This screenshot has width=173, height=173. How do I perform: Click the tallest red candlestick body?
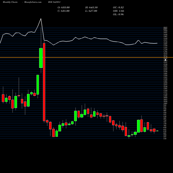[x=44, y=82]
